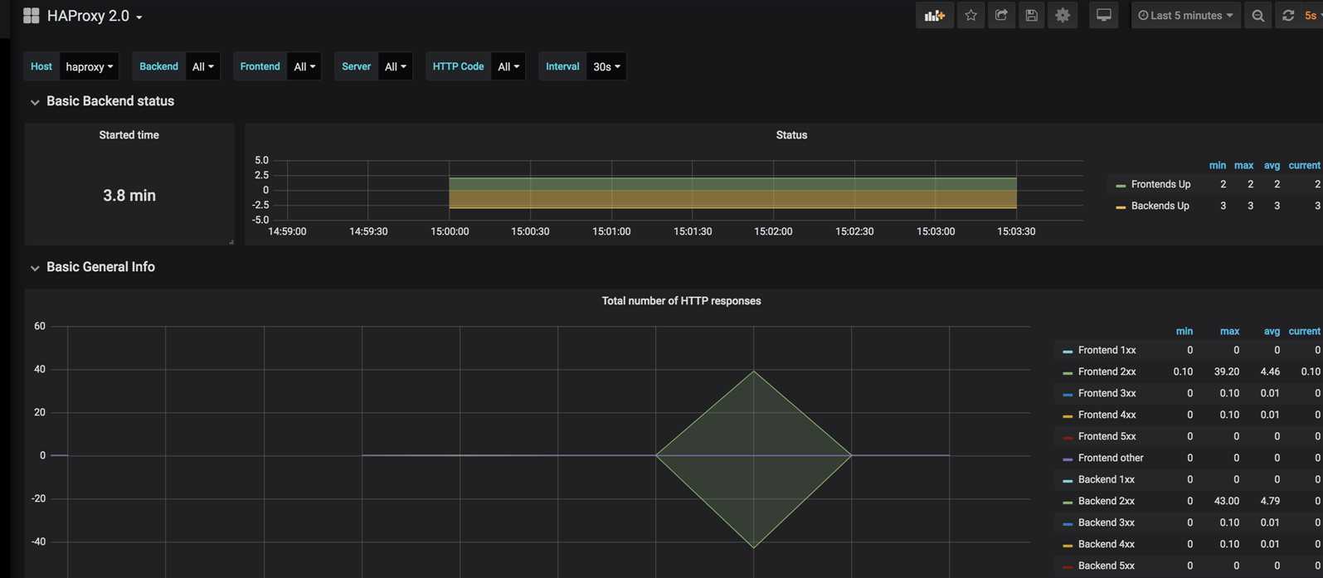
Task: Open the HAProxy 2.0 dashboard title menu
Action: pos(94,16)
